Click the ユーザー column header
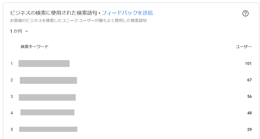 243,47
